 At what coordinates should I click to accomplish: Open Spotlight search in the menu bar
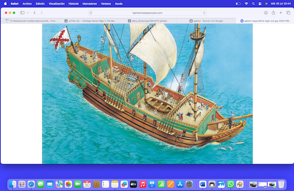(x=254, y=4)
